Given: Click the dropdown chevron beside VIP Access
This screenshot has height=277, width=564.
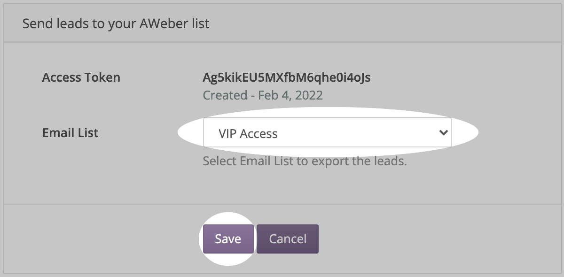Looking at the screenshot, I should coord(444,133).
